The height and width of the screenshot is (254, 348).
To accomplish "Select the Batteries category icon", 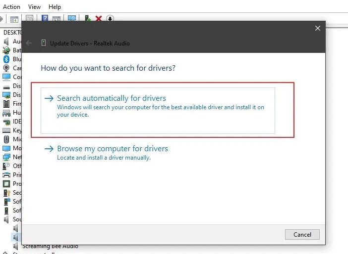I will (x=6, y=50).
